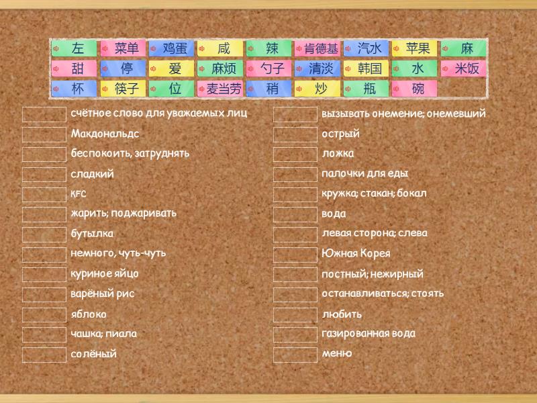
Task: Play audio for the 勺子 tile
Action: (x=250, y=69)
